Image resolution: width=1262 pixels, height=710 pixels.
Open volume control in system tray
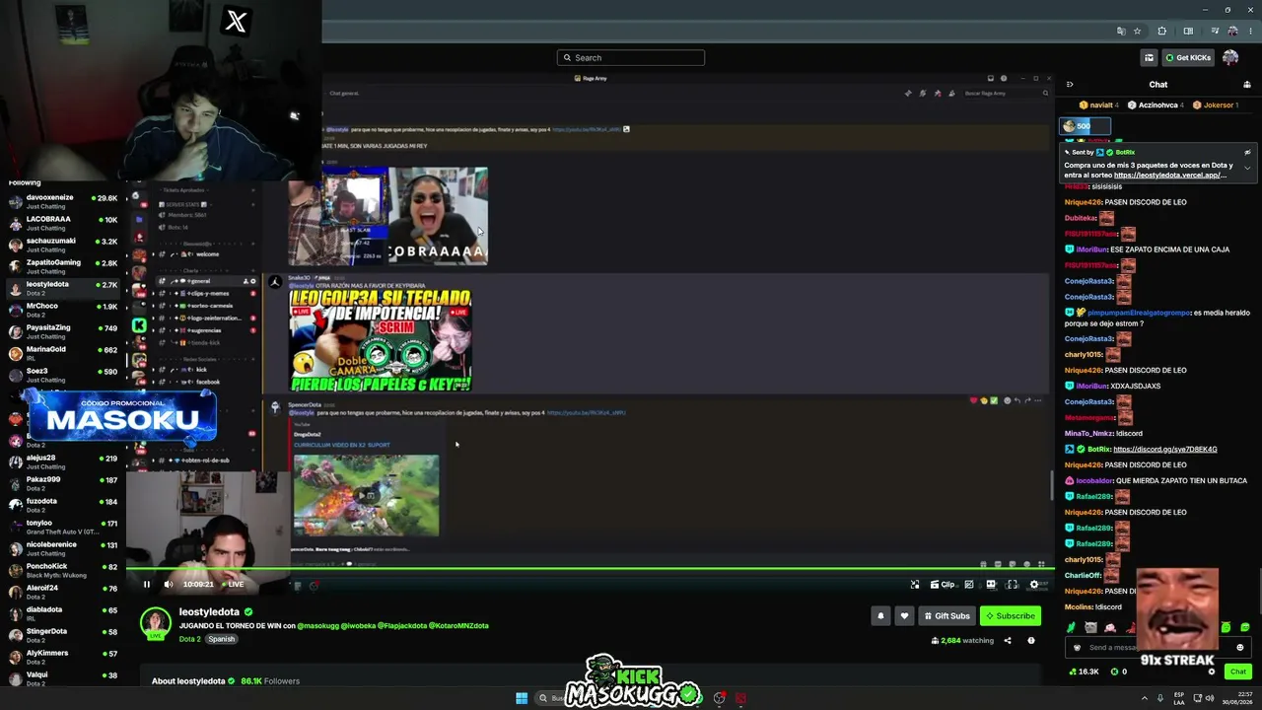coord(1210,698)
